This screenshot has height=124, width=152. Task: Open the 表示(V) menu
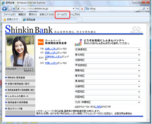(x=33, y=15)
